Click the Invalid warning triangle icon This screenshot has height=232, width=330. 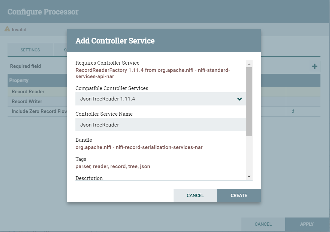(7, 29)
